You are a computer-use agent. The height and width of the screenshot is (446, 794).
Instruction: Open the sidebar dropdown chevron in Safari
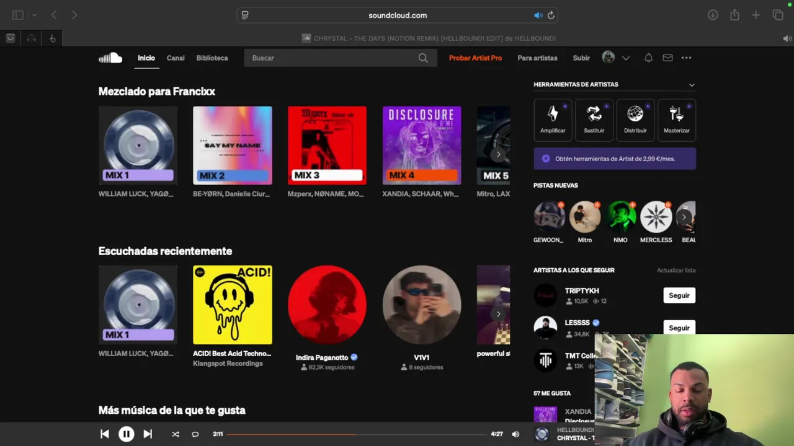click(x=34, y=15)
